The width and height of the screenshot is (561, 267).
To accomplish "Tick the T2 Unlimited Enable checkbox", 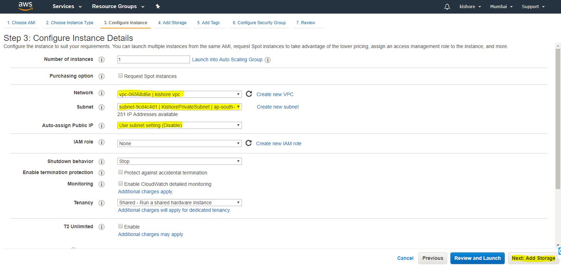I will (121, 226).
